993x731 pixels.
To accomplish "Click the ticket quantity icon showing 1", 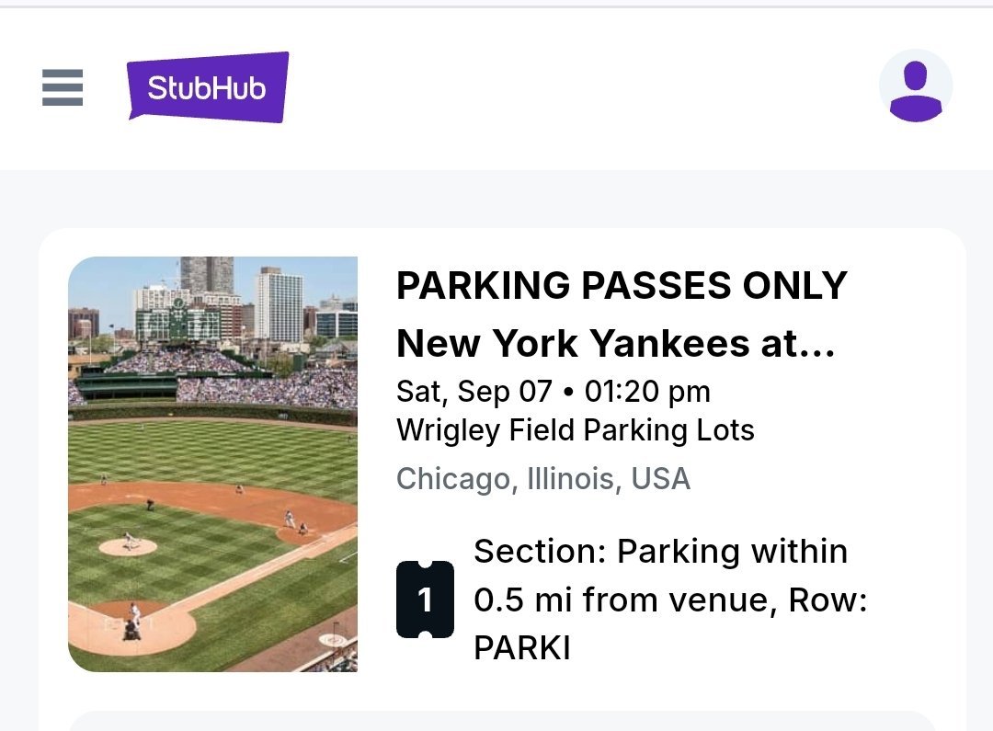I will 425,600.
